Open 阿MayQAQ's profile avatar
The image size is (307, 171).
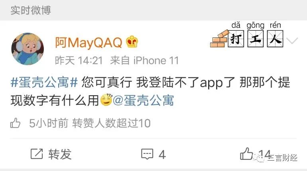[x=28, y=49]
